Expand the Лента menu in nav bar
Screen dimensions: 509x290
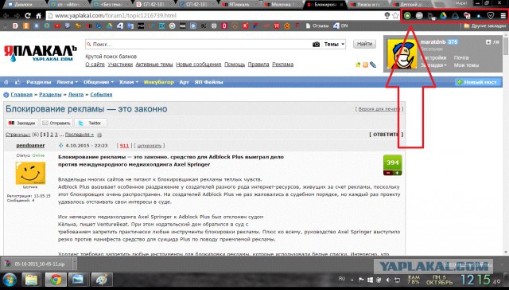67,82
